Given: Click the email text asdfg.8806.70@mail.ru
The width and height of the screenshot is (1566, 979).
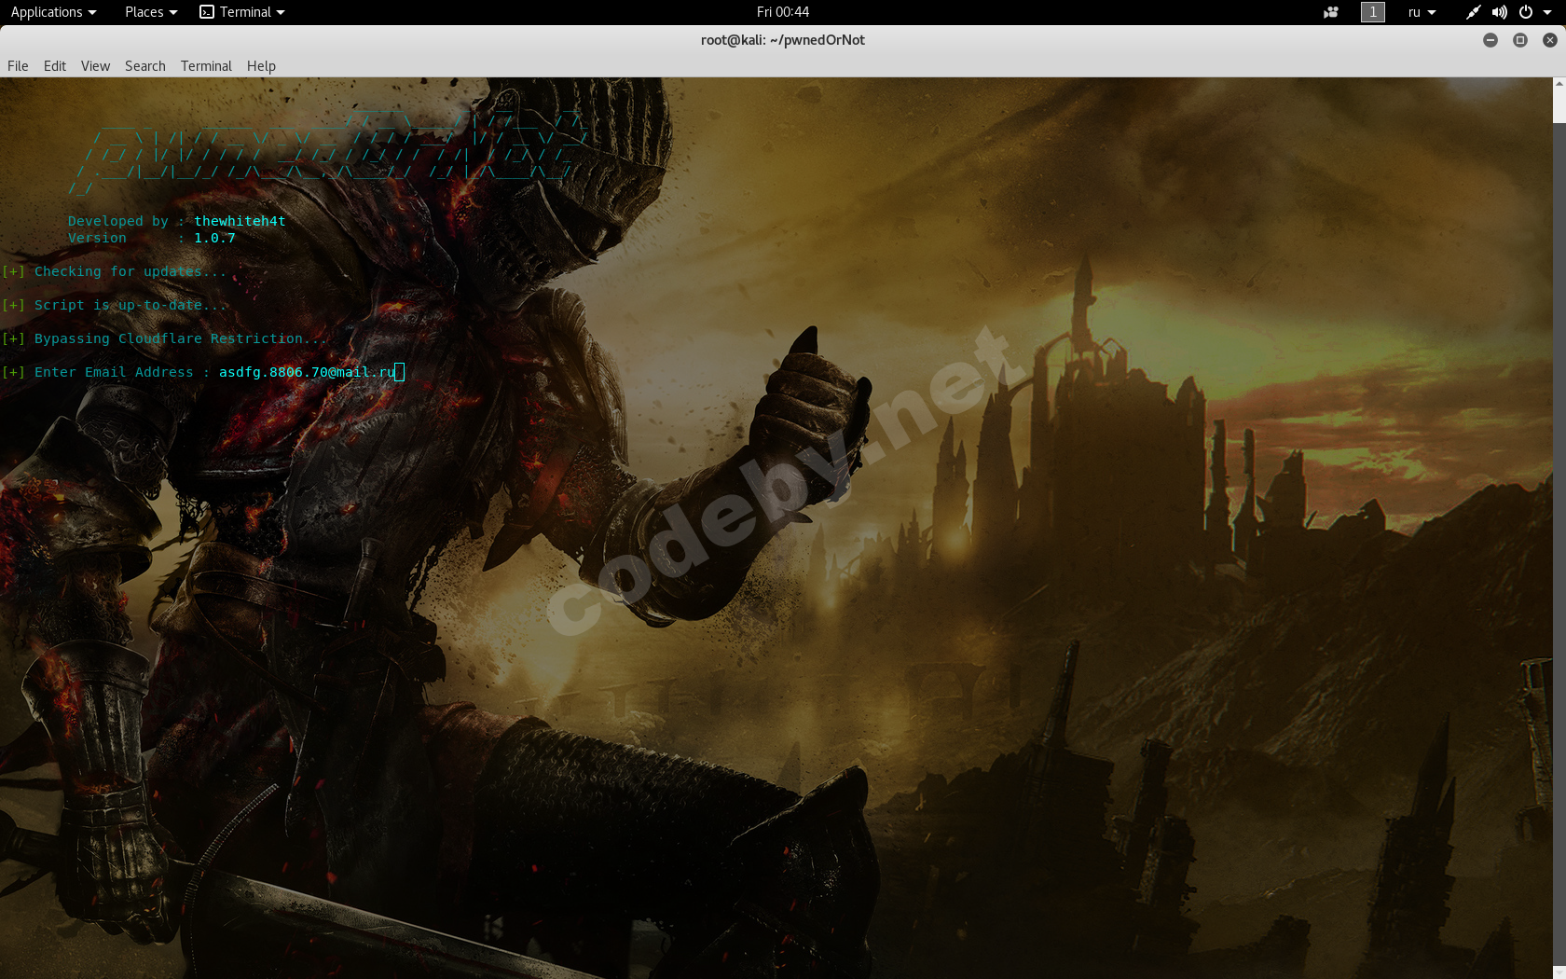Looking at the screenshot, I should point(308,372).
